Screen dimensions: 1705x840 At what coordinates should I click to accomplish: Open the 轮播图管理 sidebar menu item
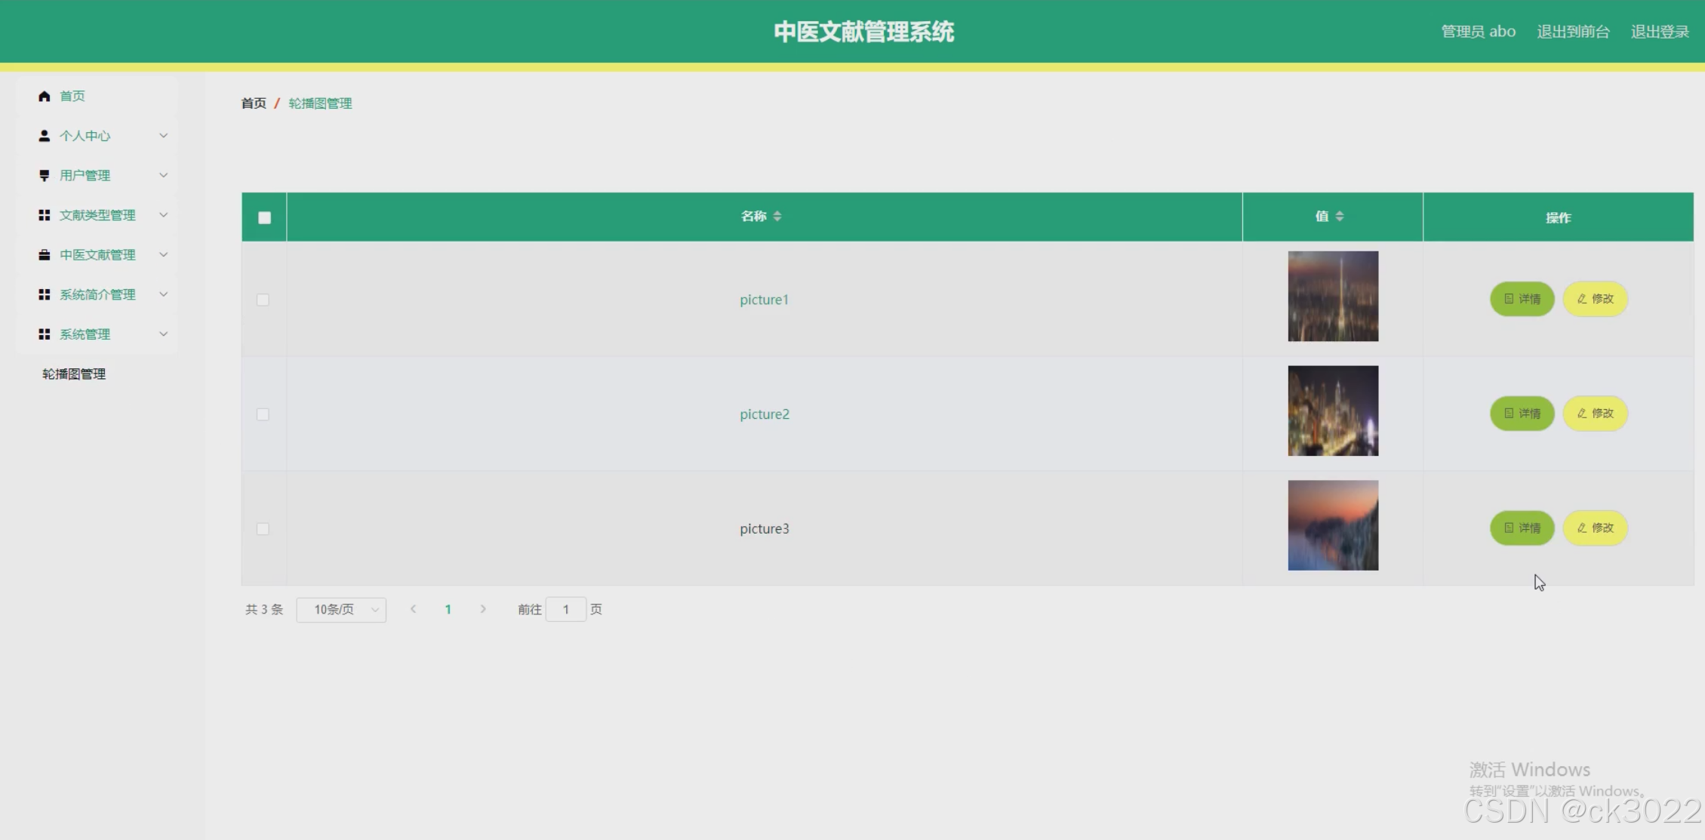pos(74,374)
